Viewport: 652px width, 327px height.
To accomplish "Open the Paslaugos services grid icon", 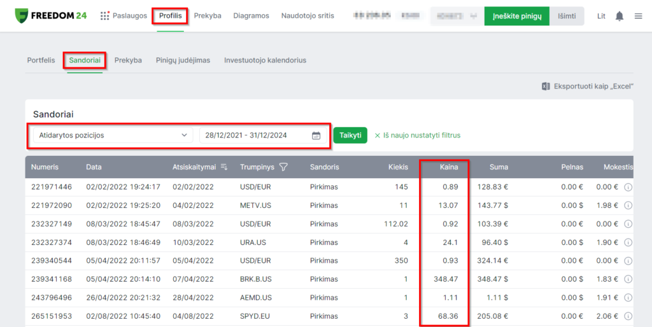I will pos(105,16).
